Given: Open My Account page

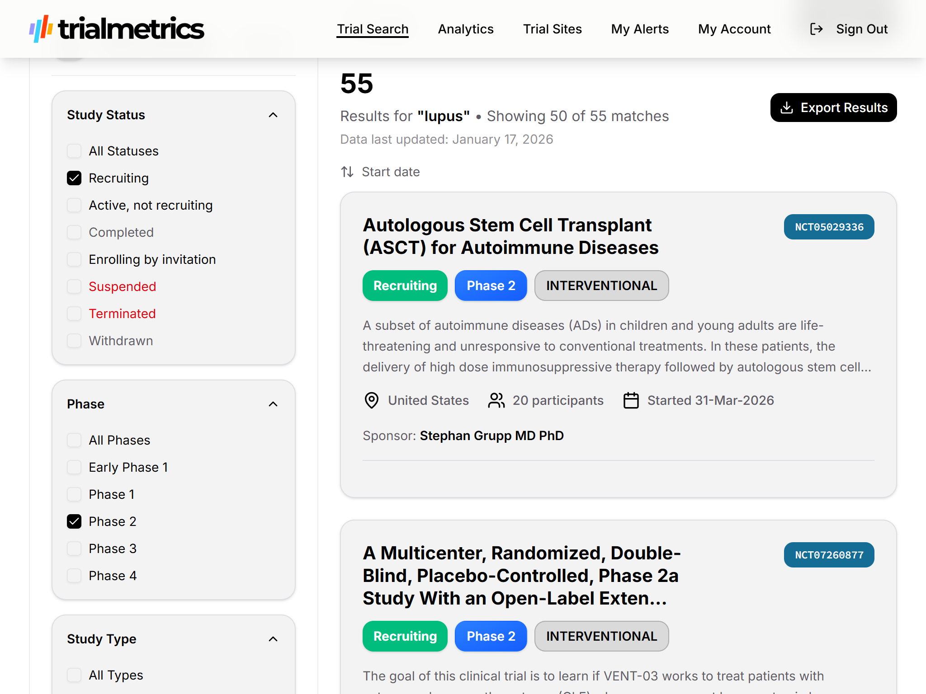Looking at the screenshot, I should (x=734, y=29).
